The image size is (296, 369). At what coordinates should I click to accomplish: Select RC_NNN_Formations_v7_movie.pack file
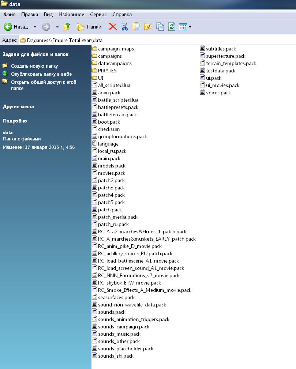pos(139,275)
